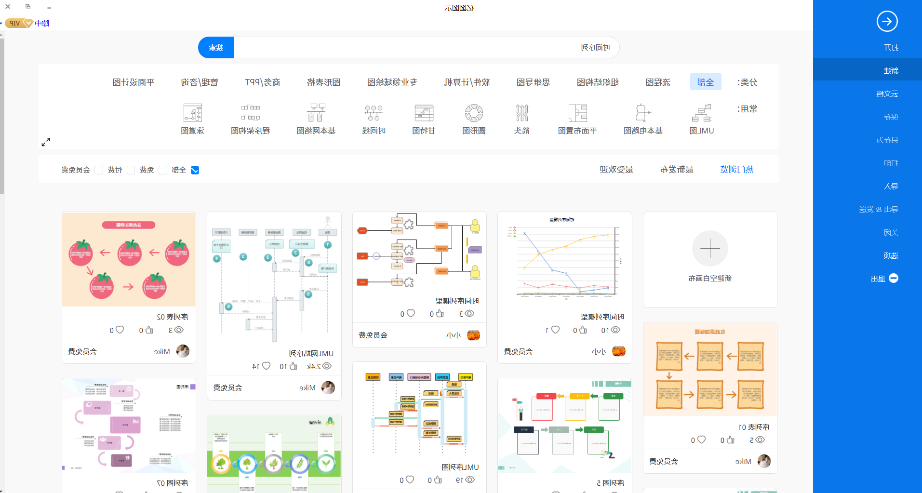Viewport: 922px width, 493px height.
Task: Open the 序列表 01 orange template thumbnail
Action: (x=710, y=369)
